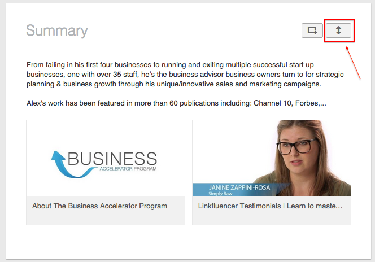Click 'About The Business Accelerator Program' title
375x262 pixels.
click(x=100, y=206)
